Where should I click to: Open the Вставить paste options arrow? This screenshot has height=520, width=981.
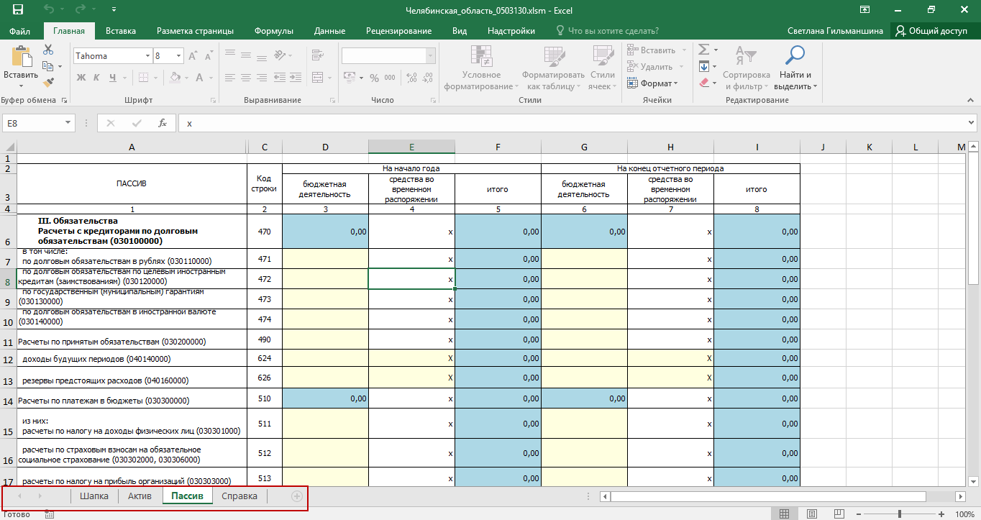(x=21, y=85)
